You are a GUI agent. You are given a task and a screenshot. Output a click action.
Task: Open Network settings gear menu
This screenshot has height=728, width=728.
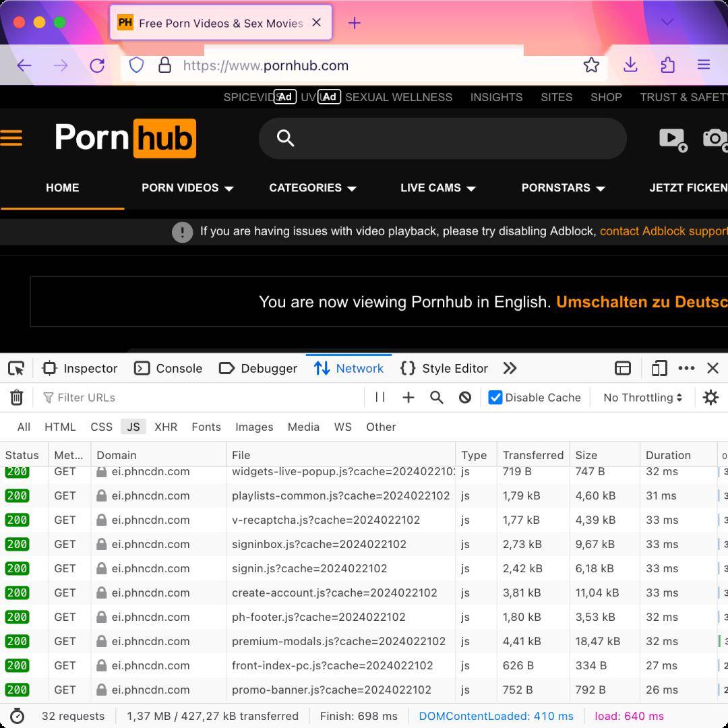710,398
